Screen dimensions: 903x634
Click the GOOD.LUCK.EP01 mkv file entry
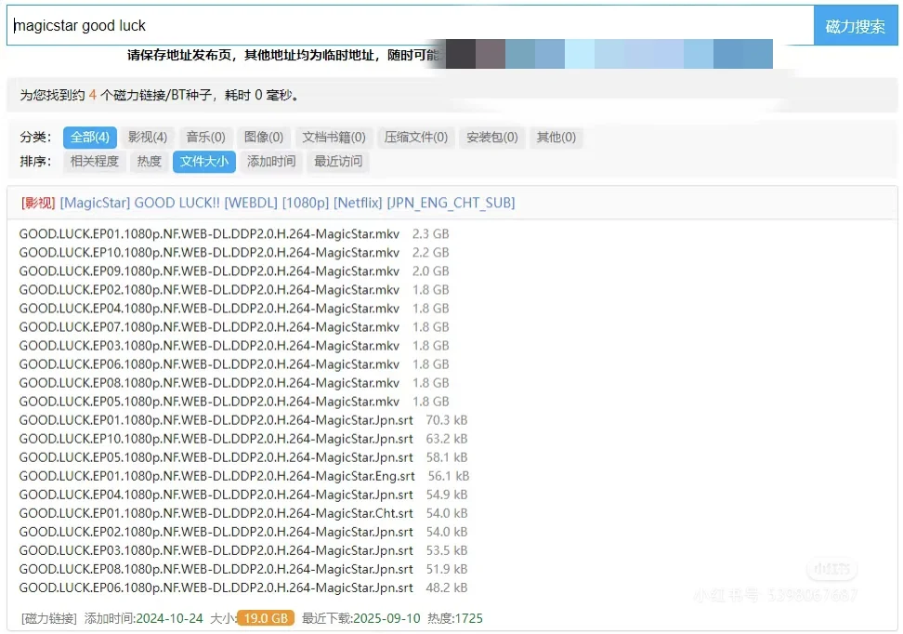pos(212,234)
